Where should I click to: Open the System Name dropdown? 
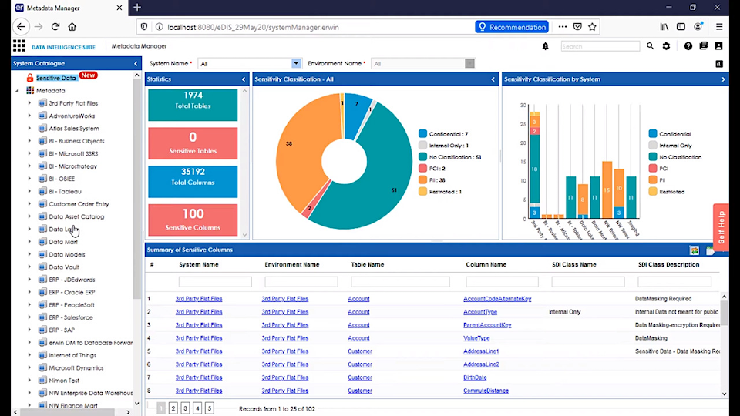click(x=297, y=64)
